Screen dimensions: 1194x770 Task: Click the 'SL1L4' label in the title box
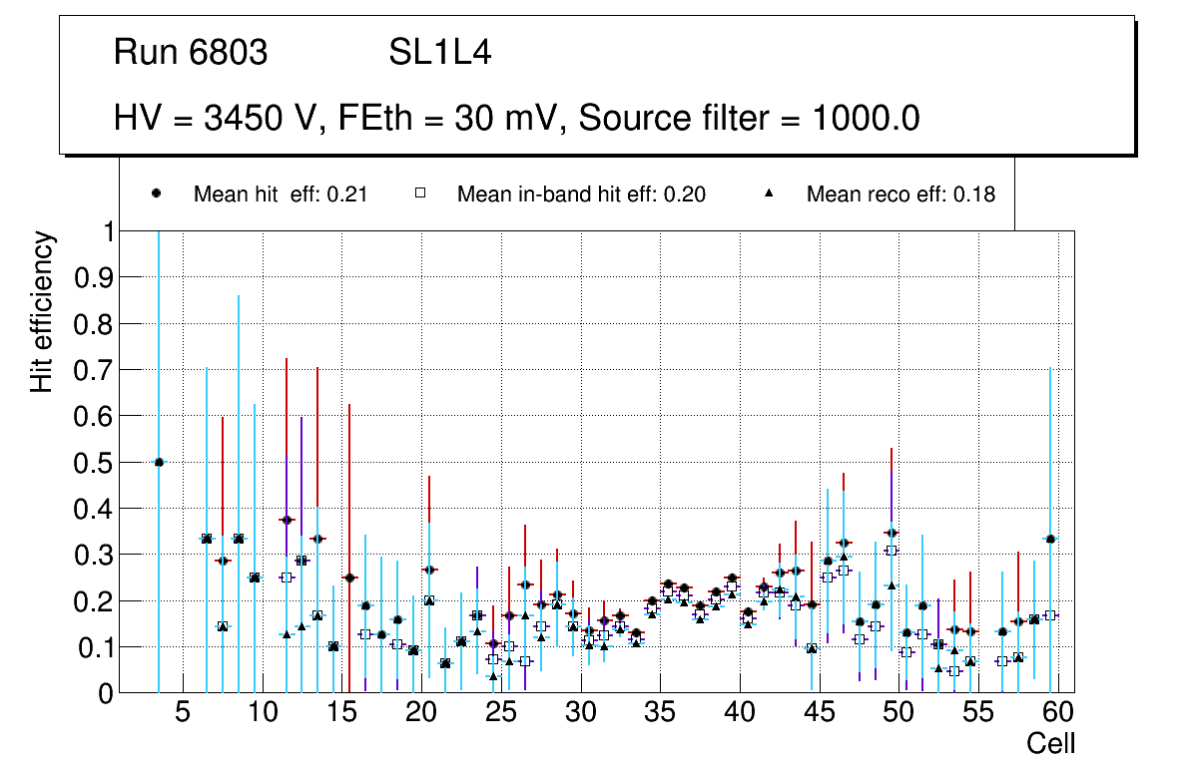[439, 53]
